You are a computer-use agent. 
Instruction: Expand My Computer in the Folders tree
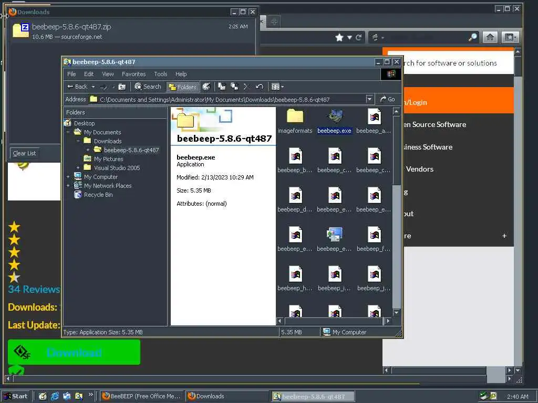[x=68, y=176]
